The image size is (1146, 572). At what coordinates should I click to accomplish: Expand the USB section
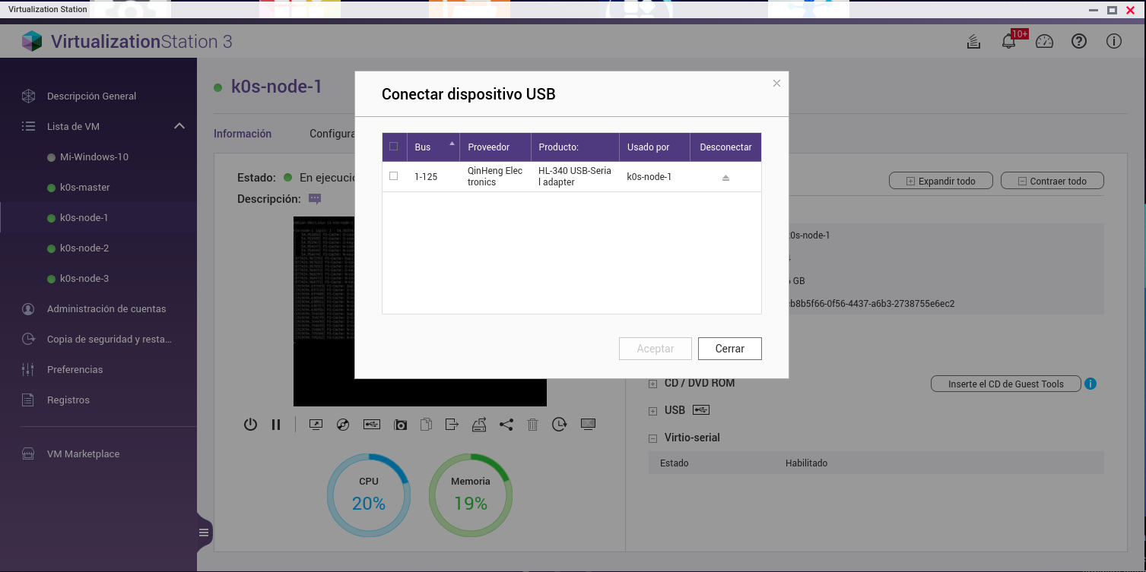[652, 411]
